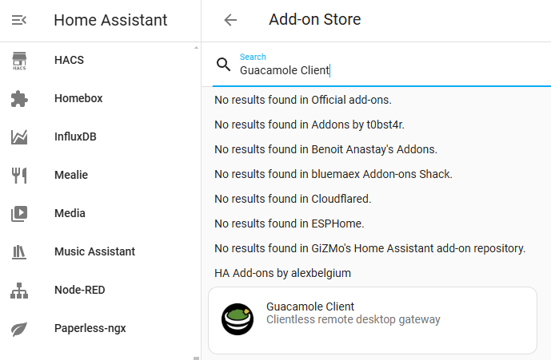
Task: Click the Music Assistant library icon
Action: (x=19, y=252)
